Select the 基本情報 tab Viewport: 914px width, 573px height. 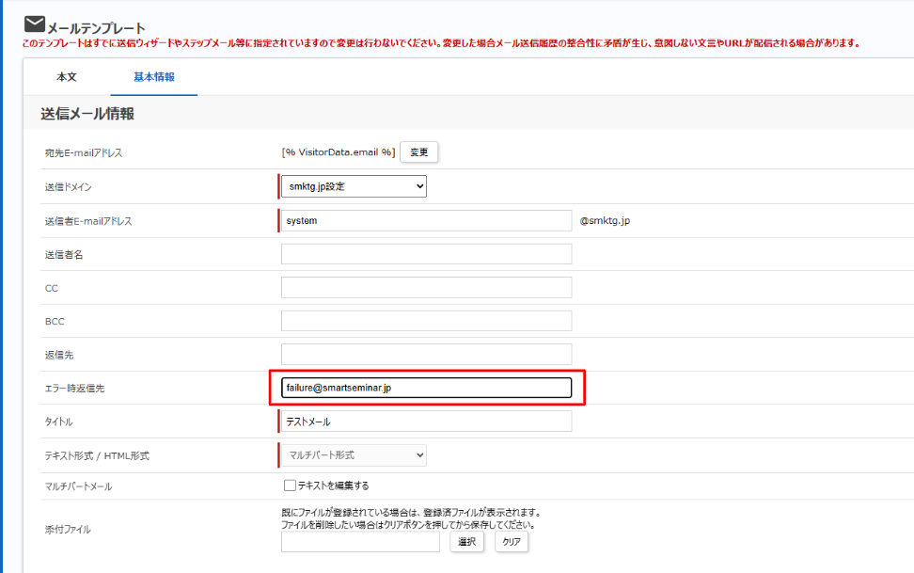pyautogui.click(x=154, y=77)
